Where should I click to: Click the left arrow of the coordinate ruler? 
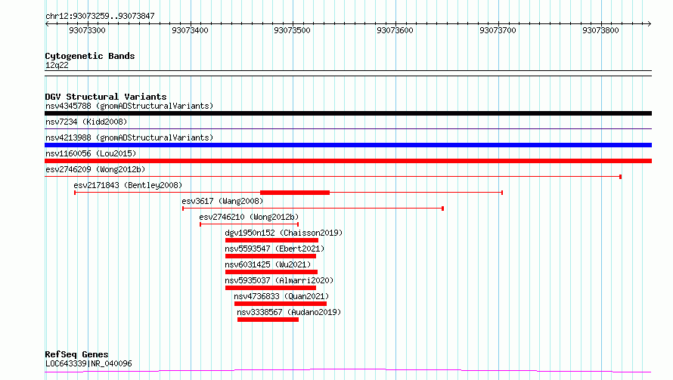point(47,24)
